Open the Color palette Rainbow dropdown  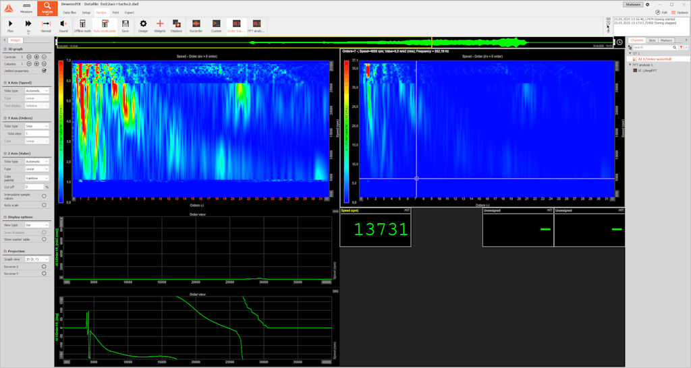(x=36, y=178)
